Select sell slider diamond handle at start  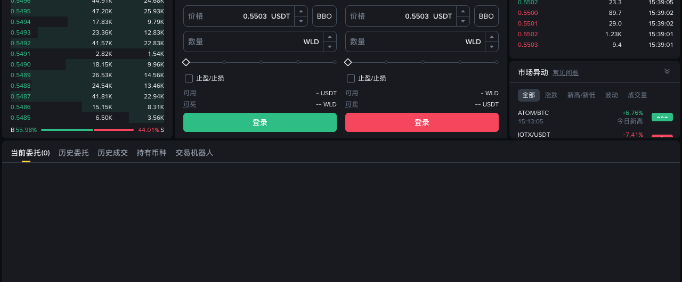click(348, 62)
